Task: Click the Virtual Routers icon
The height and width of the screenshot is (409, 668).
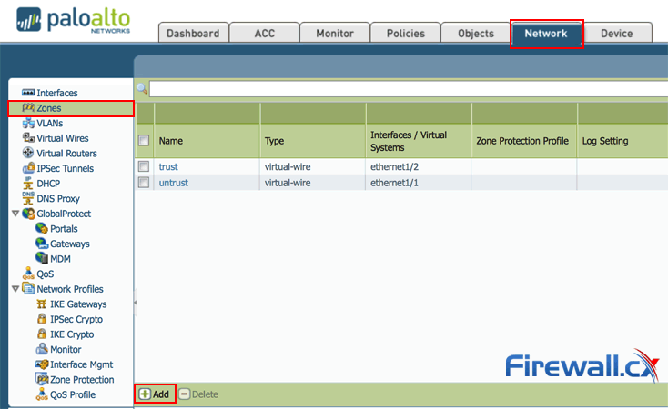Action: [x=28, y=153]
